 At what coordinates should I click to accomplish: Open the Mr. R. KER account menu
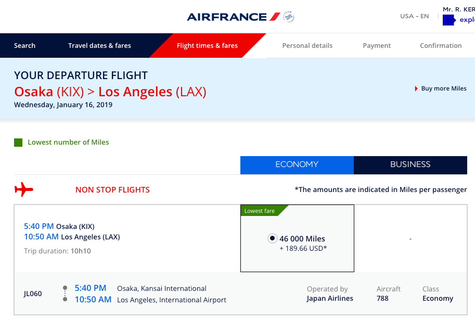click(458, 9)
